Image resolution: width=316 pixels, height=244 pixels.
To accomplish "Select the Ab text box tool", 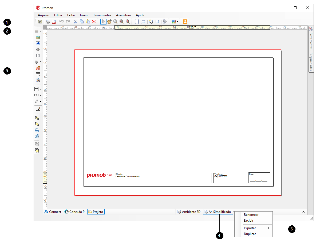I will tap(38, 43).
